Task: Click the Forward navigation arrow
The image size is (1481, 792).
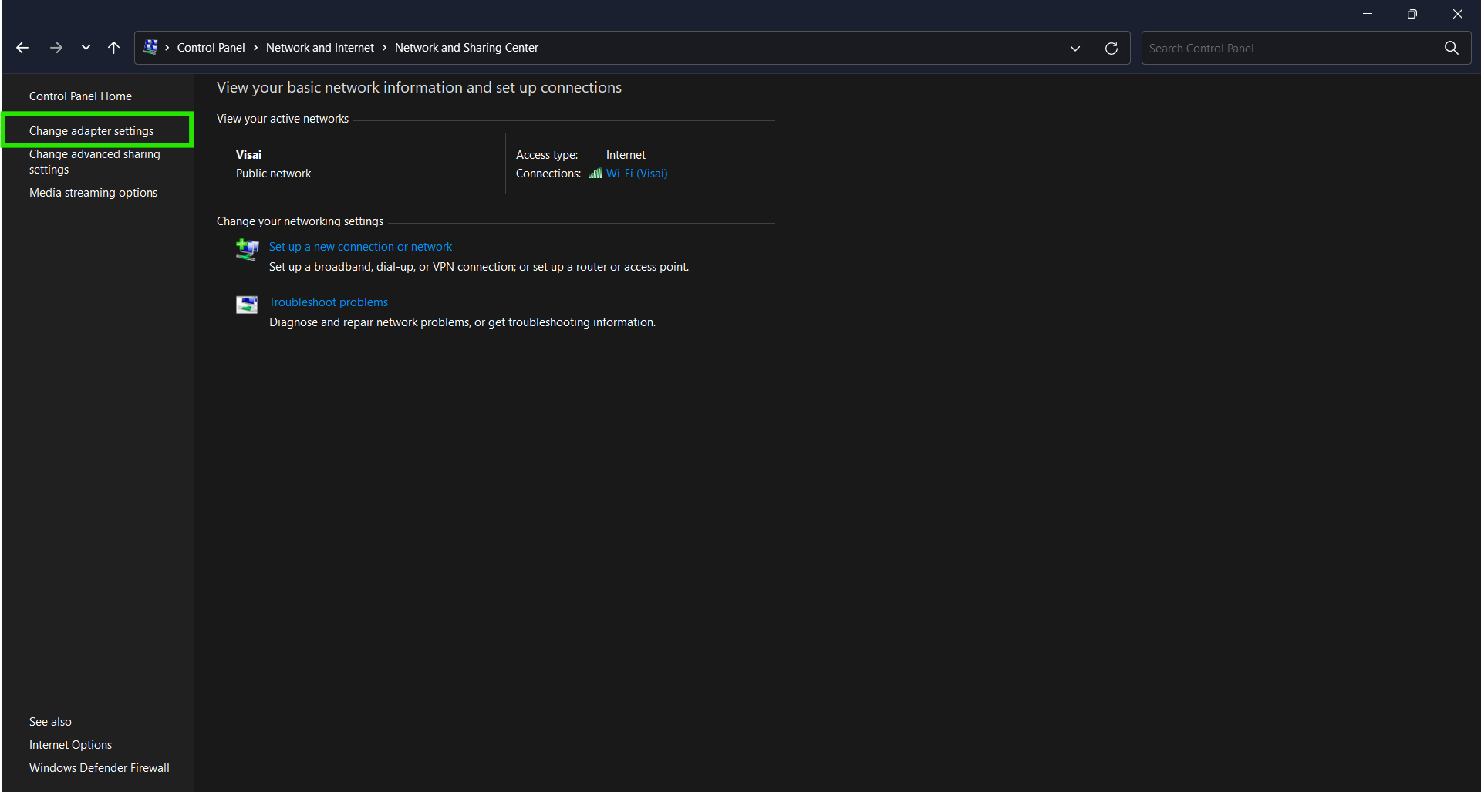Action: (x=56, y=48)
